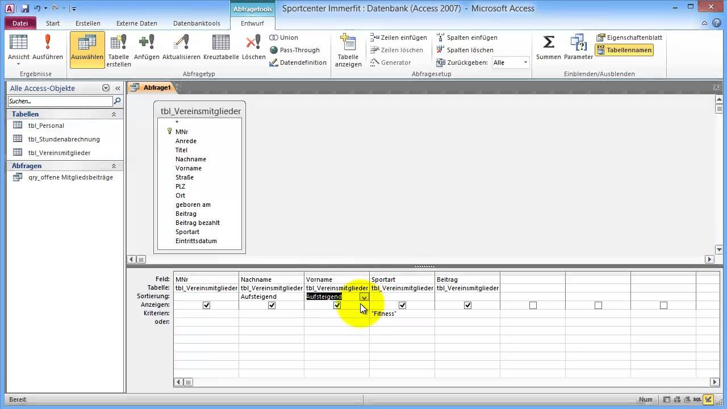Click Zeilen einfügen
This screenshot has width=727, height=409.
point(399,37)
